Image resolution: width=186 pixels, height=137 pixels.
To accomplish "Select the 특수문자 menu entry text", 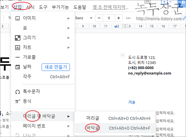I will coord(31,92).
